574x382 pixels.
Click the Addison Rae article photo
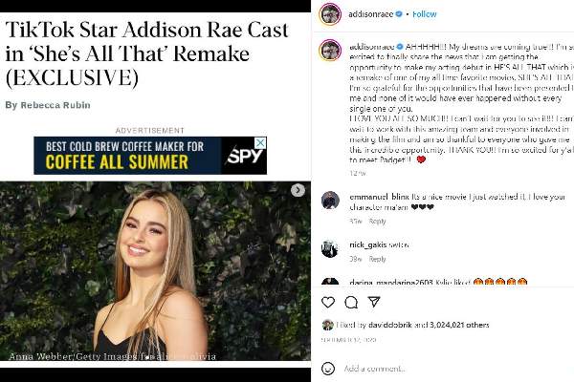coord(155,271)
